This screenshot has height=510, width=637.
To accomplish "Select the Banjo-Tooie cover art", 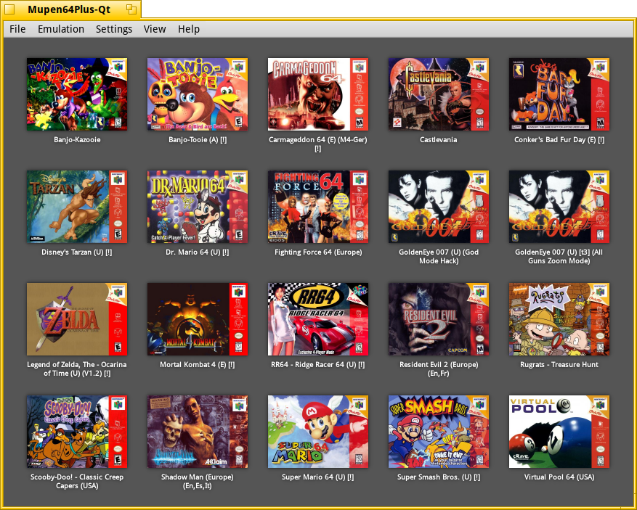I will click(198, 94).
